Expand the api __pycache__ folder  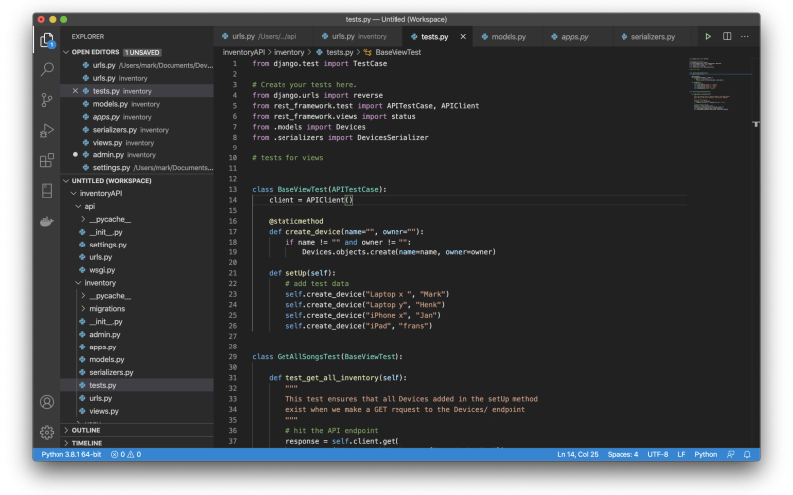tap(83, 219)
